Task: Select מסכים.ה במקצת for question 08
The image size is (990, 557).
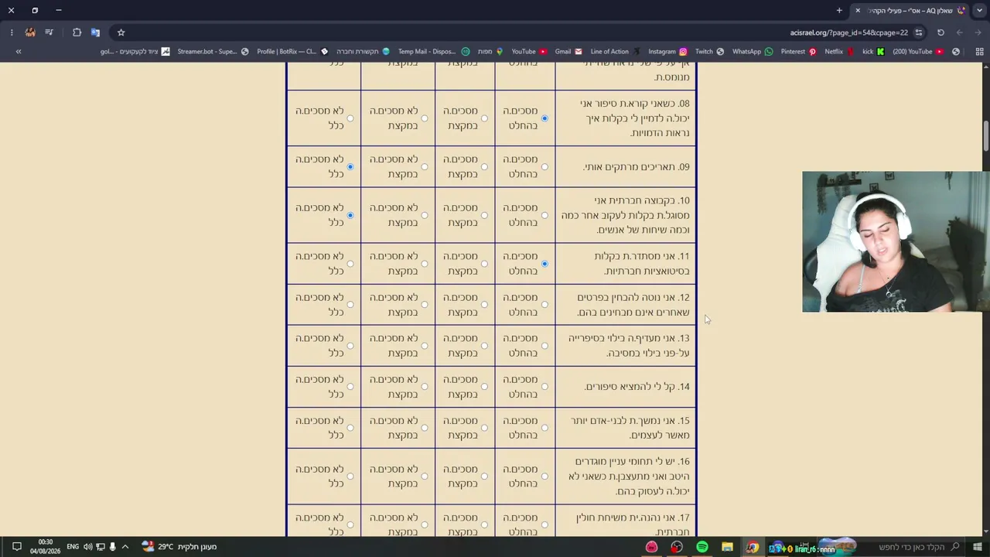Action: point(484,118)
